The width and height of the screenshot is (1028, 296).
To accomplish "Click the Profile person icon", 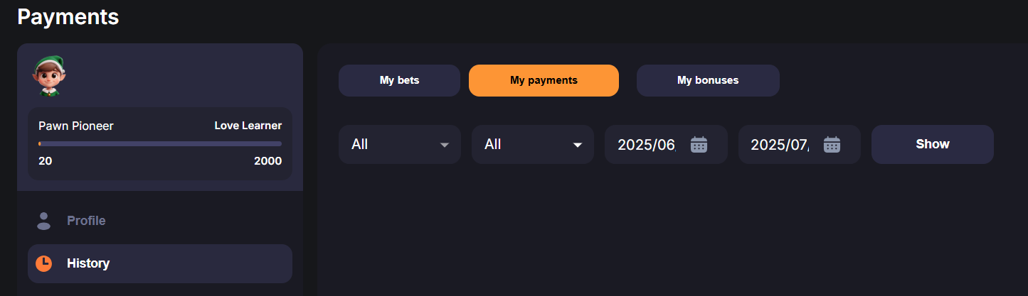I will 43,221.
